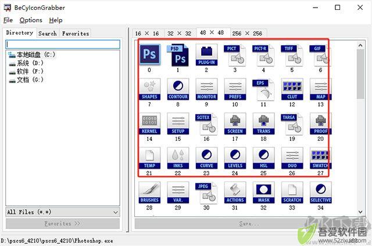Image resolution: width=372 pixels, height=246 pixels.
Task: Choose the PREFS icon
Action: pos(235,90)
